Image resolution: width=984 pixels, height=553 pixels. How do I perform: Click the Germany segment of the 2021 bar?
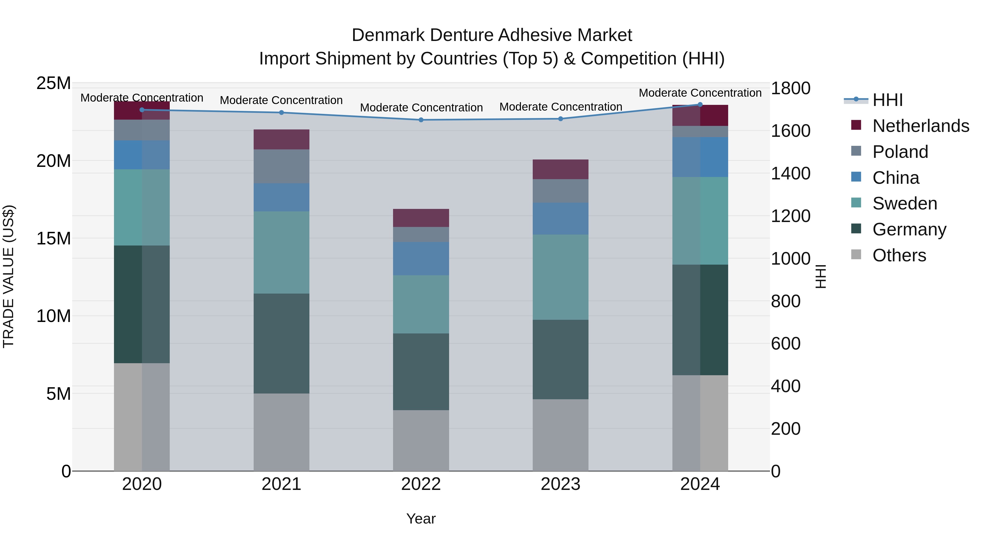(282, 344)
